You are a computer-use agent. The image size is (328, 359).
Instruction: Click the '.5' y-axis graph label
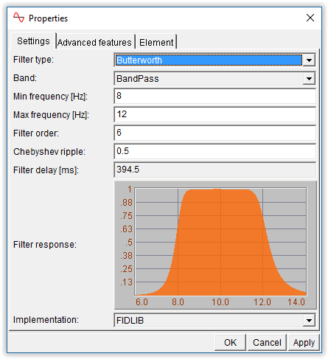(x=129, y=243)
